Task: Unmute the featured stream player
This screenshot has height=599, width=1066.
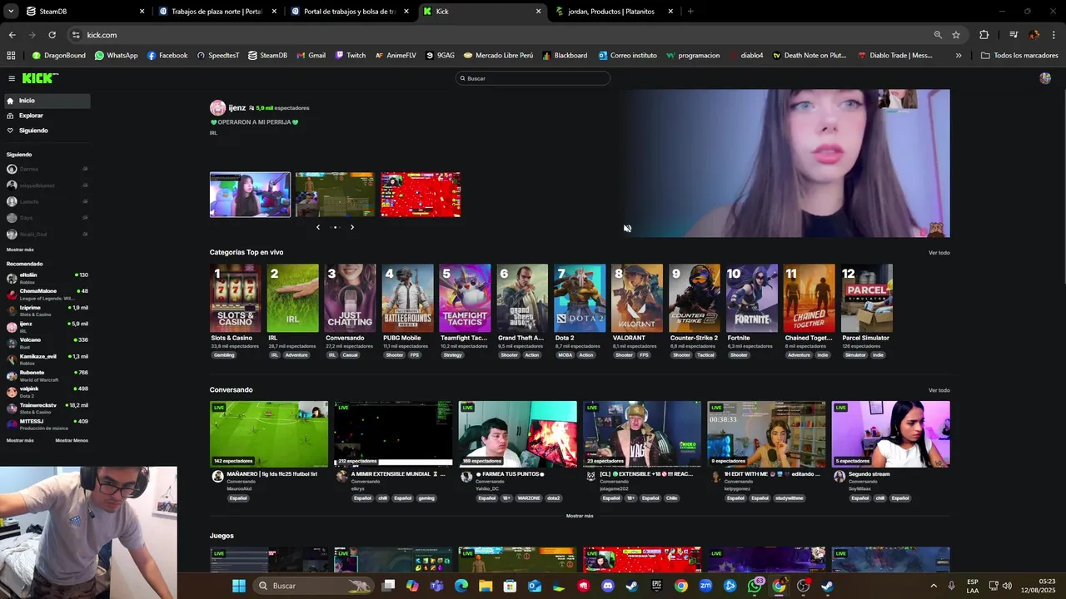Action: click(627, 228)
